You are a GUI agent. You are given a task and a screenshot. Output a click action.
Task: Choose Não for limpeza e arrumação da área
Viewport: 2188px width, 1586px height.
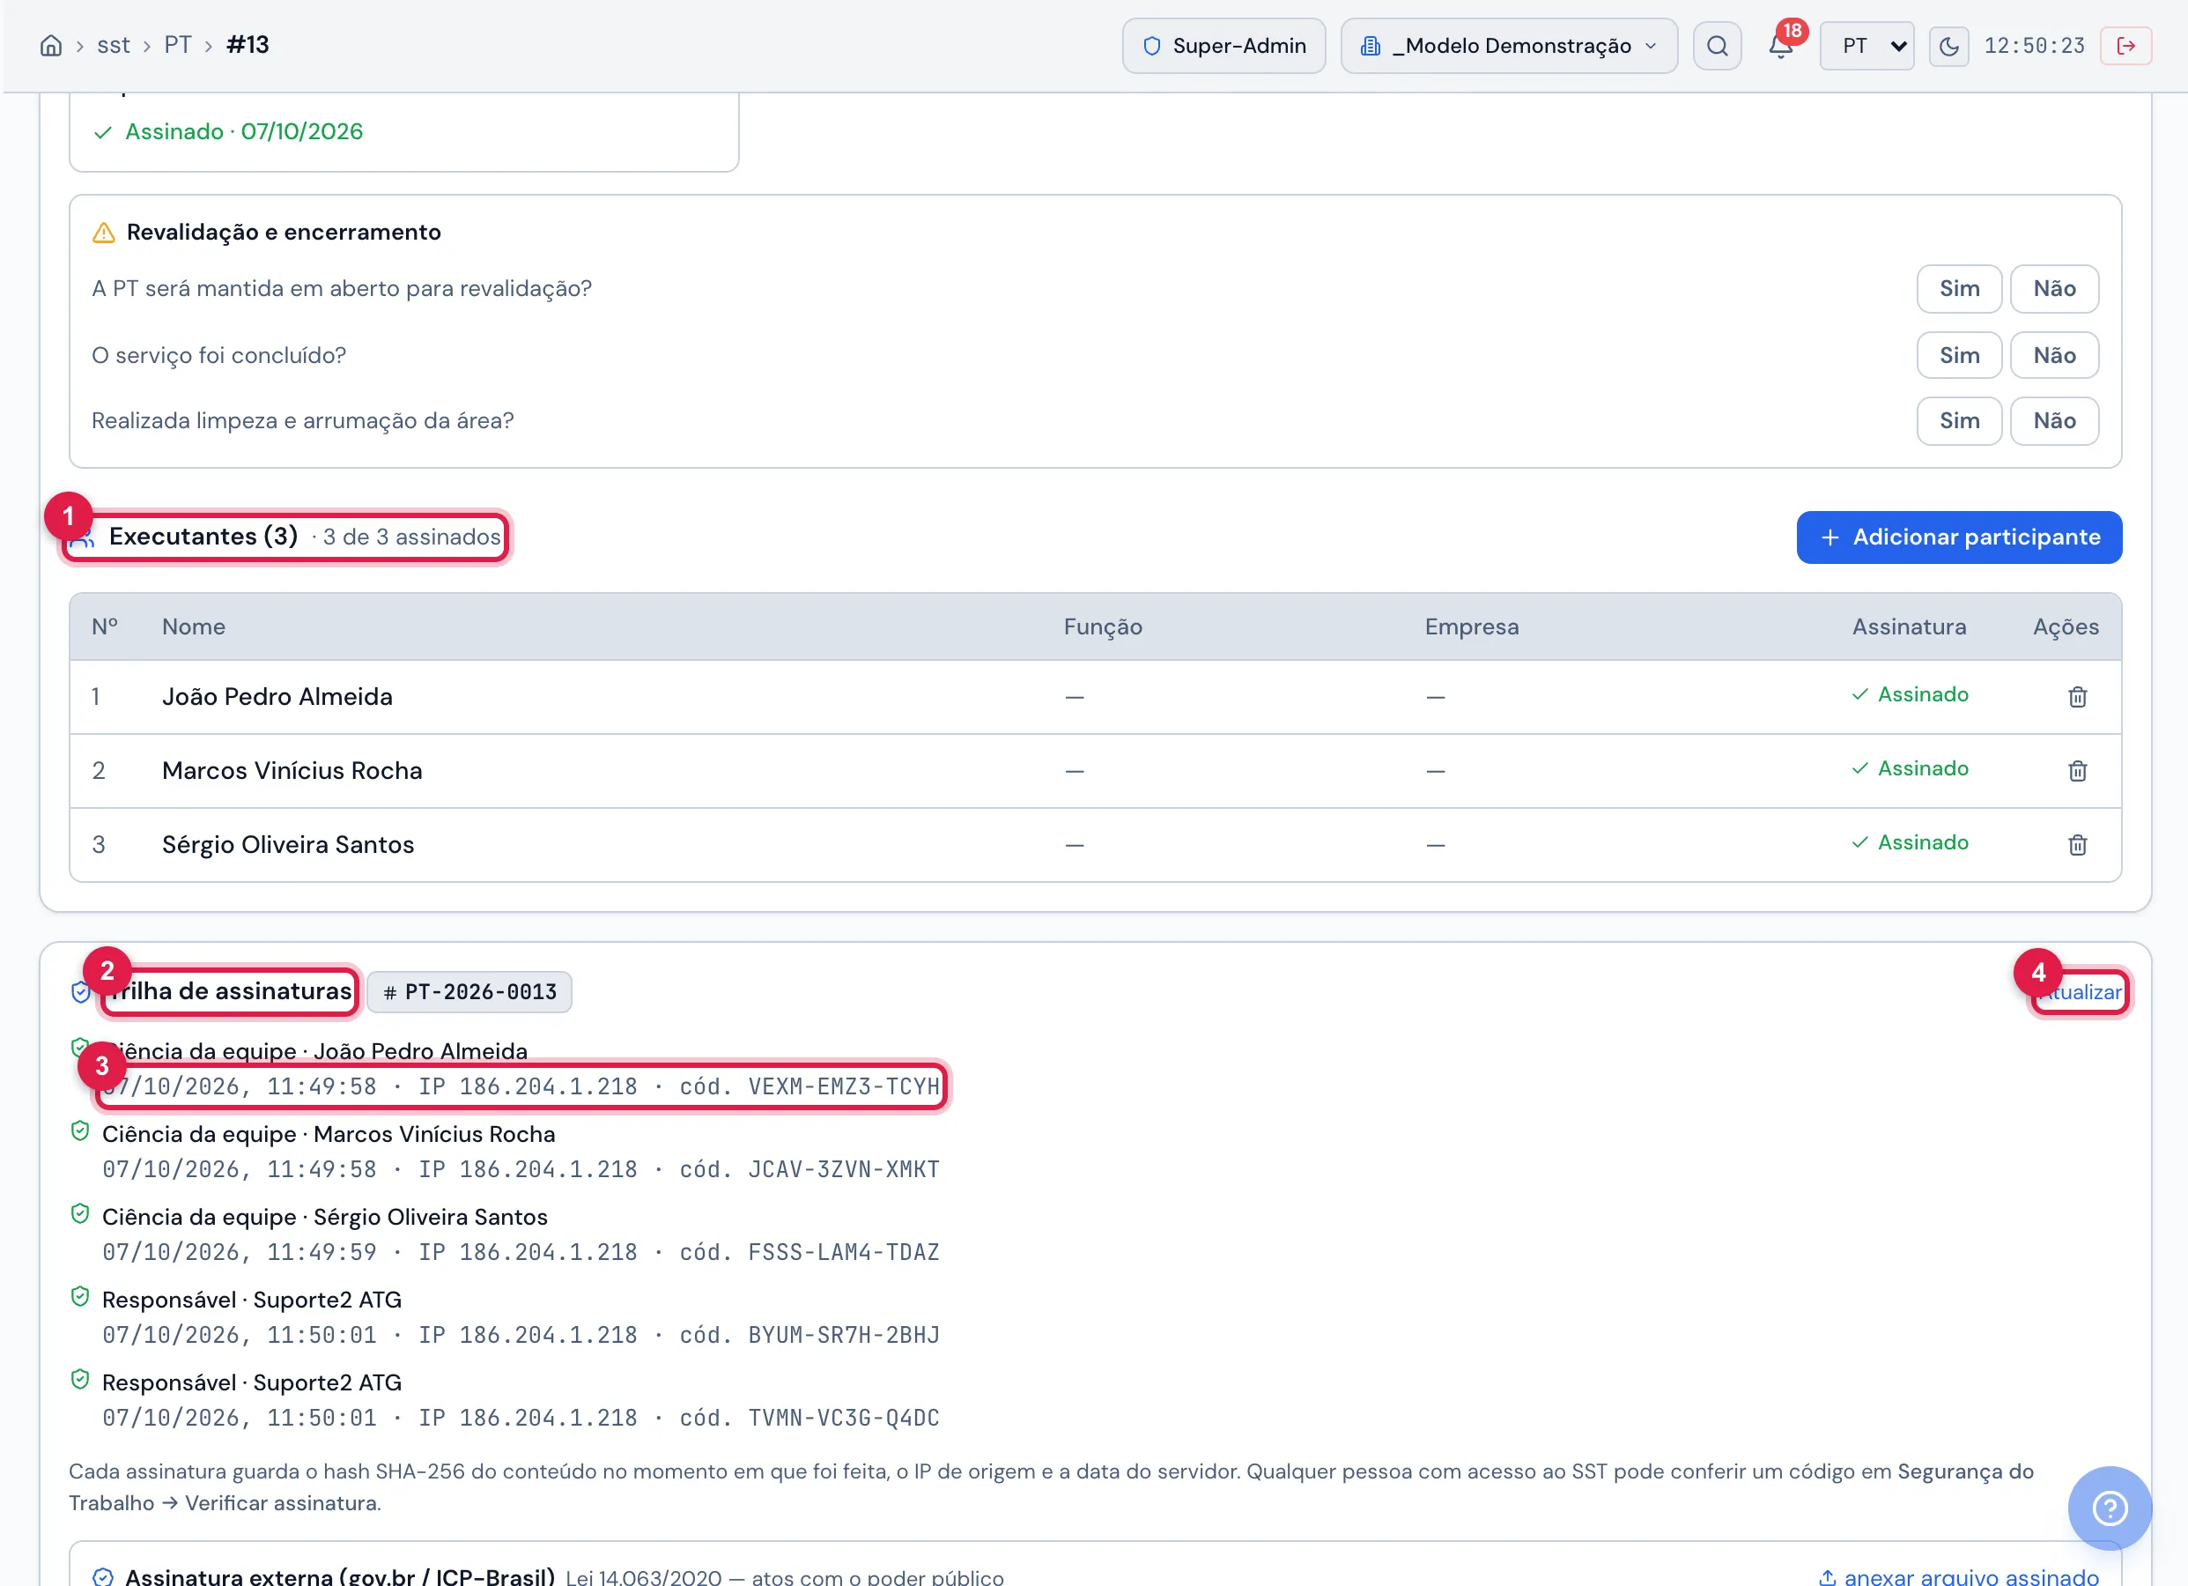(x=2054, y=421)
